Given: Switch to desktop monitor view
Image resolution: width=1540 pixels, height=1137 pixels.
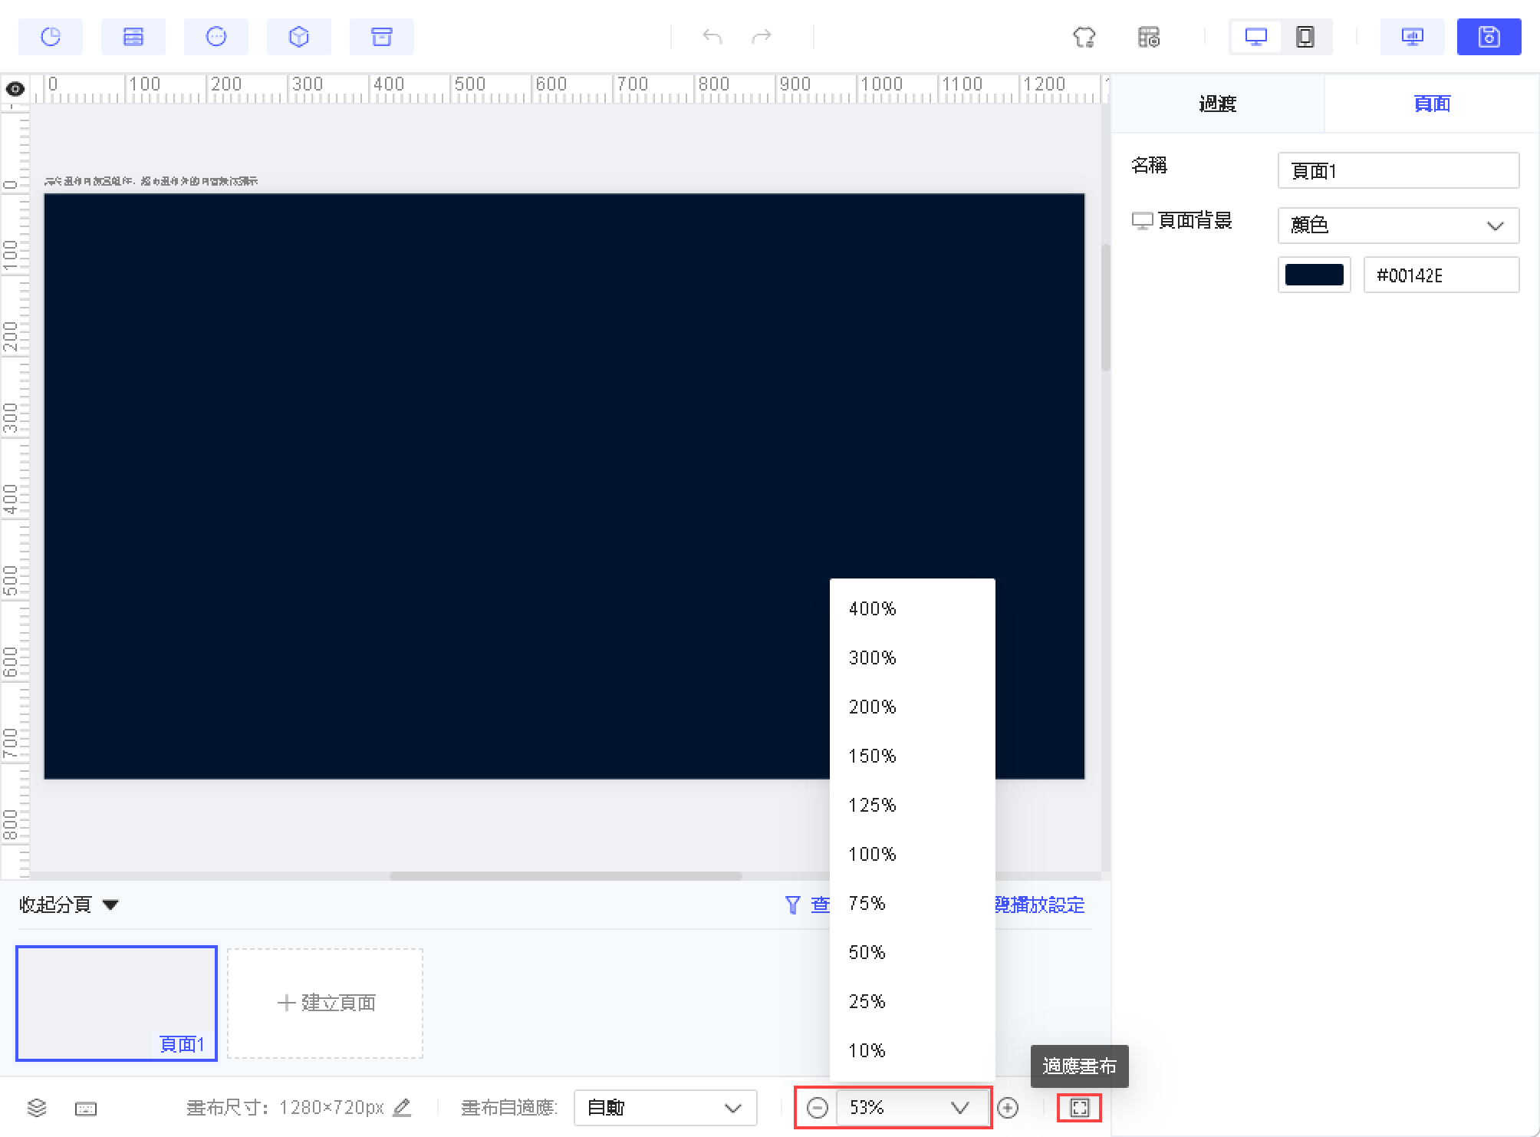Looking at the screenshot, I should click(x=1255, y=37).
